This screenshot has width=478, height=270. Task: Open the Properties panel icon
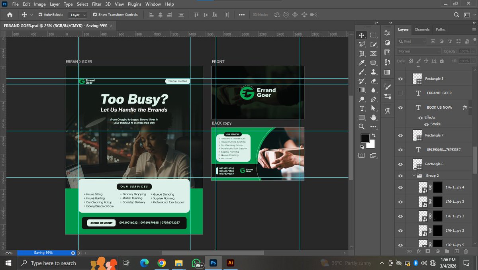point(387,33)
